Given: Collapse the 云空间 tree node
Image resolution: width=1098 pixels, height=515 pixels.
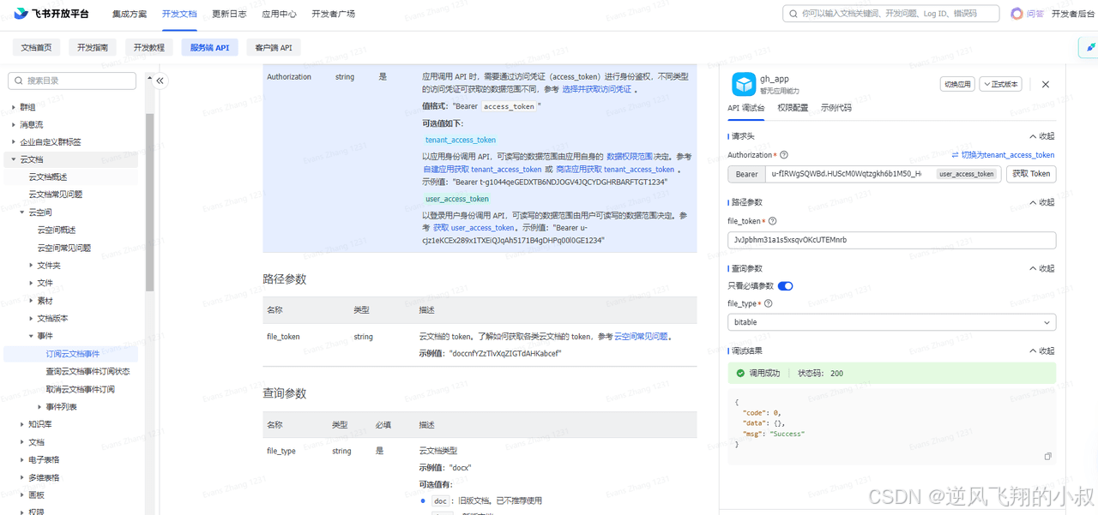Looking at the screenshot, I should (22, 213).
